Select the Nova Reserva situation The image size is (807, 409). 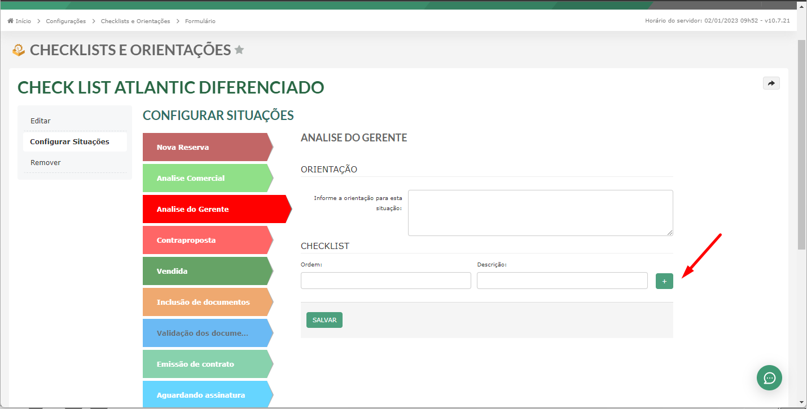tap(208, 147)
